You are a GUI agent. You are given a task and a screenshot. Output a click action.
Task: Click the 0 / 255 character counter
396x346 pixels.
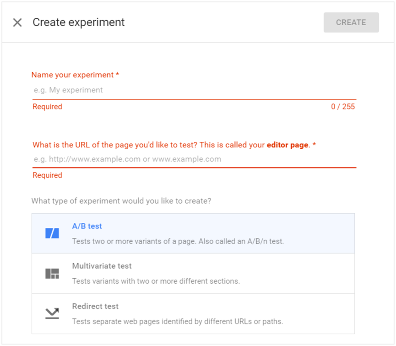(x=343, y=107)
